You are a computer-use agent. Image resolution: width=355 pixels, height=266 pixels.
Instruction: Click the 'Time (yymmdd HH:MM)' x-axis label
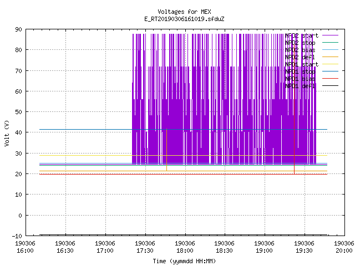point(184,261)
